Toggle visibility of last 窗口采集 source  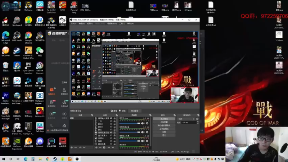[111, 144]
